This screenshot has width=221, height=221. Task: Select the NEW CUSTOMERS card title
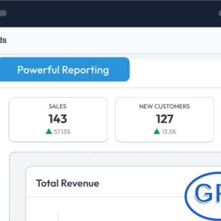coord(164,106)
